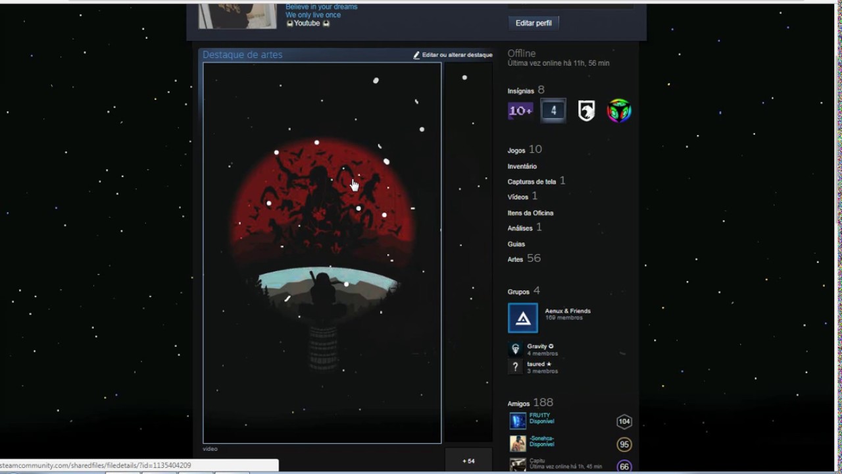842x474 pixels.
Task: Click the level 66 friend badge
Action: coord(624,467)
